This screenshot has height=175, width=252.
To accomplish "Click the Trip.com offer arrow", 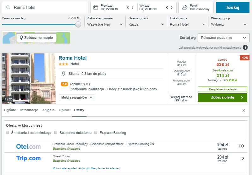I will [243, 158].
